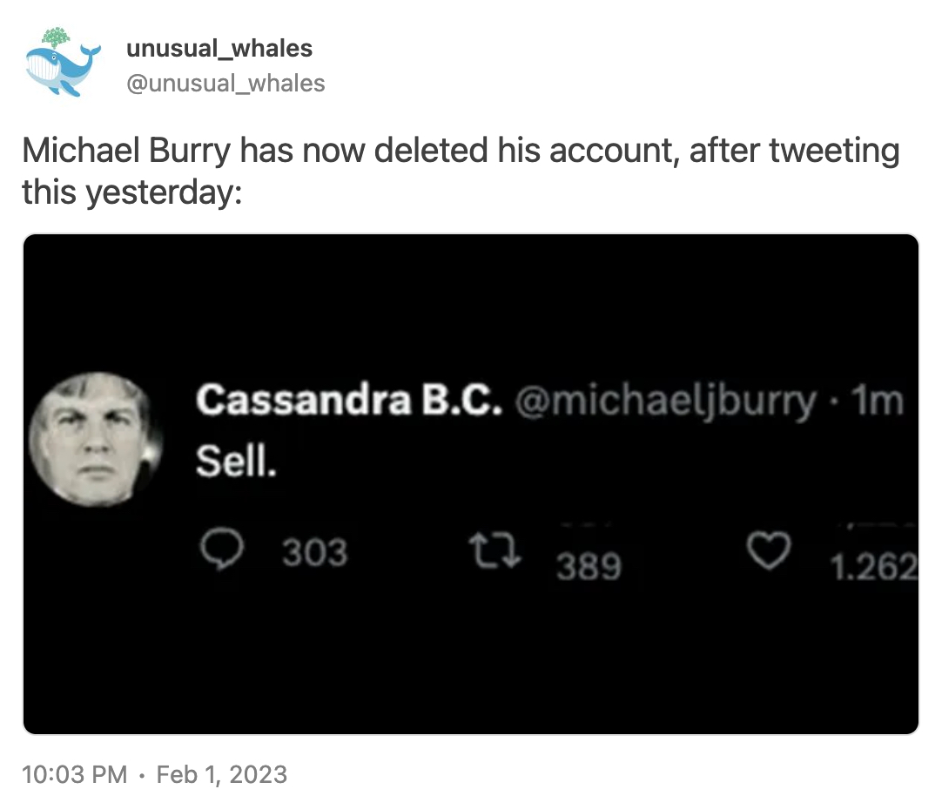
Task: Click the @michaeljburry handle
Action: pyautogui.click(x=666, y=401)
